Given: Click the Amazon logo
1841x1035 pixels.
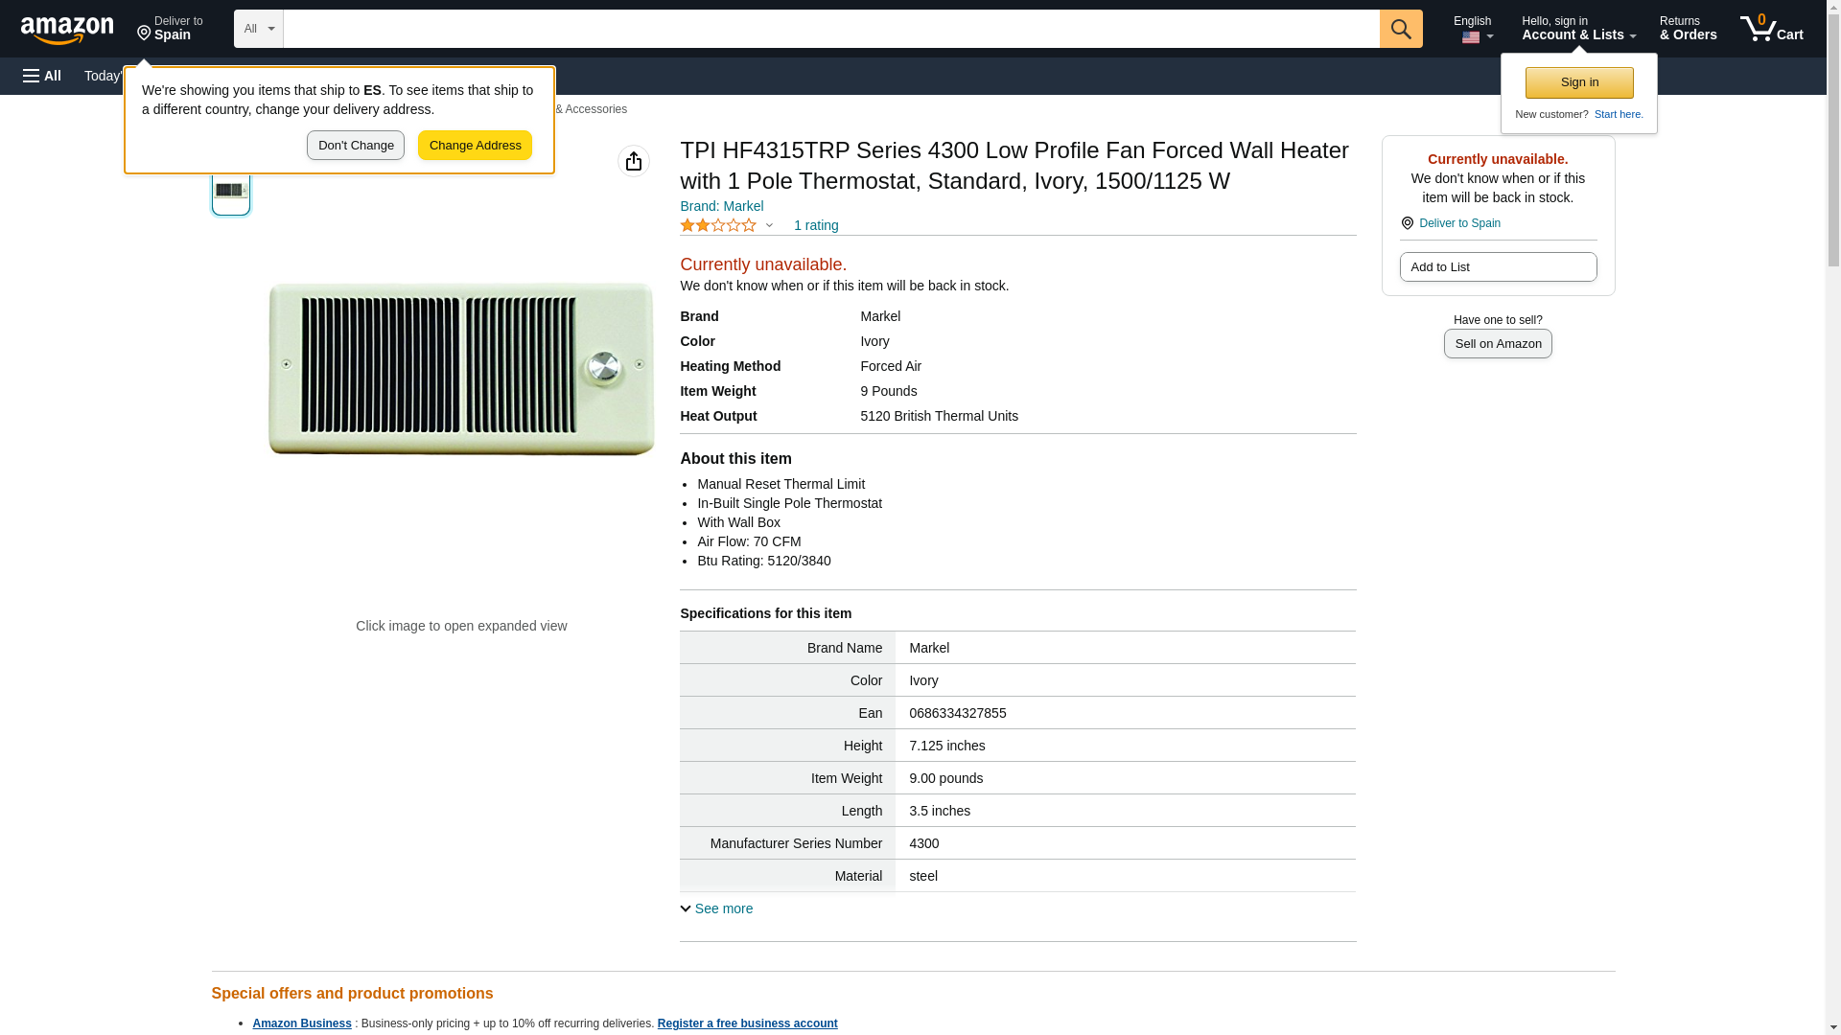Looking at the screenshot, I should [x=67, y=30].
